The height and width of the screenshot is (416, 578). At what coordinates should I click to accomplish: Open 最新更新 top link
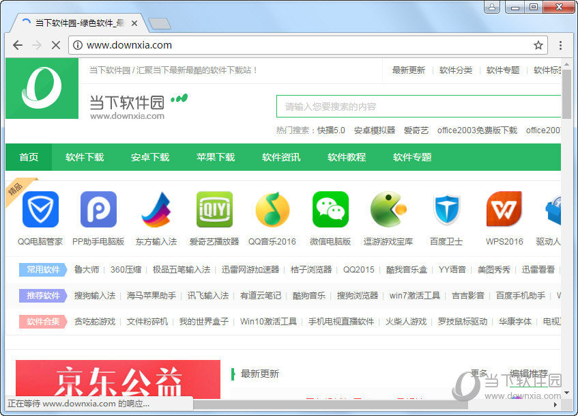(409, 70)
